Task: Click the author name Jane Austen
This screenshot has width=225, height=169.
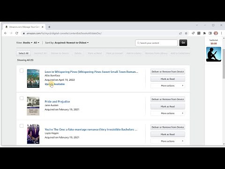Action: (x=52, y=105)
